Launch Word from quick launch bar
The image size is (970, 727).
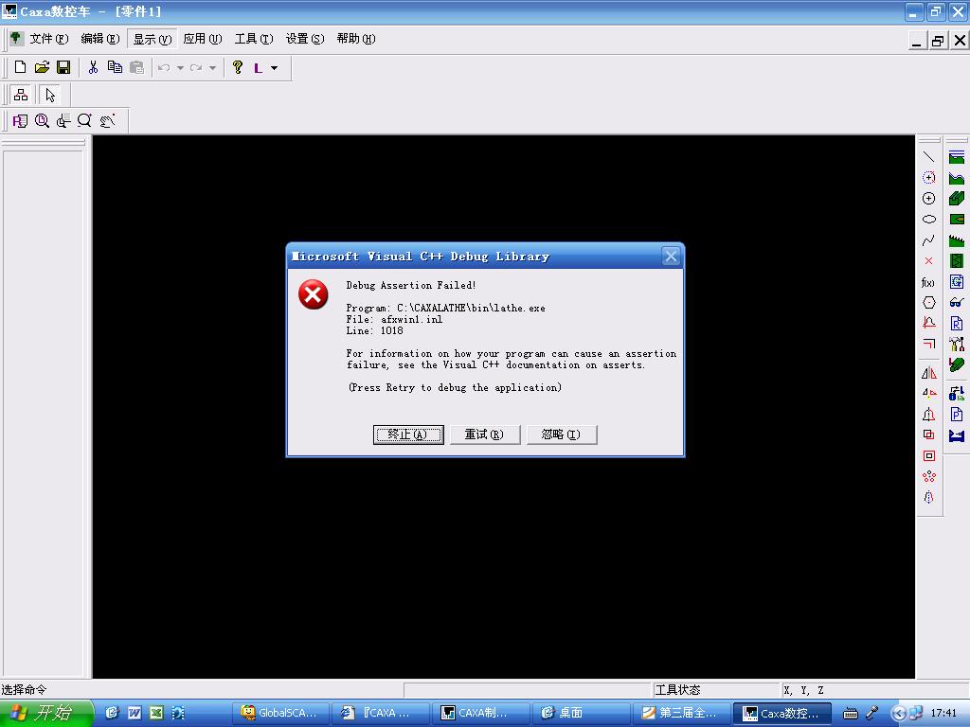click(135, 713)
